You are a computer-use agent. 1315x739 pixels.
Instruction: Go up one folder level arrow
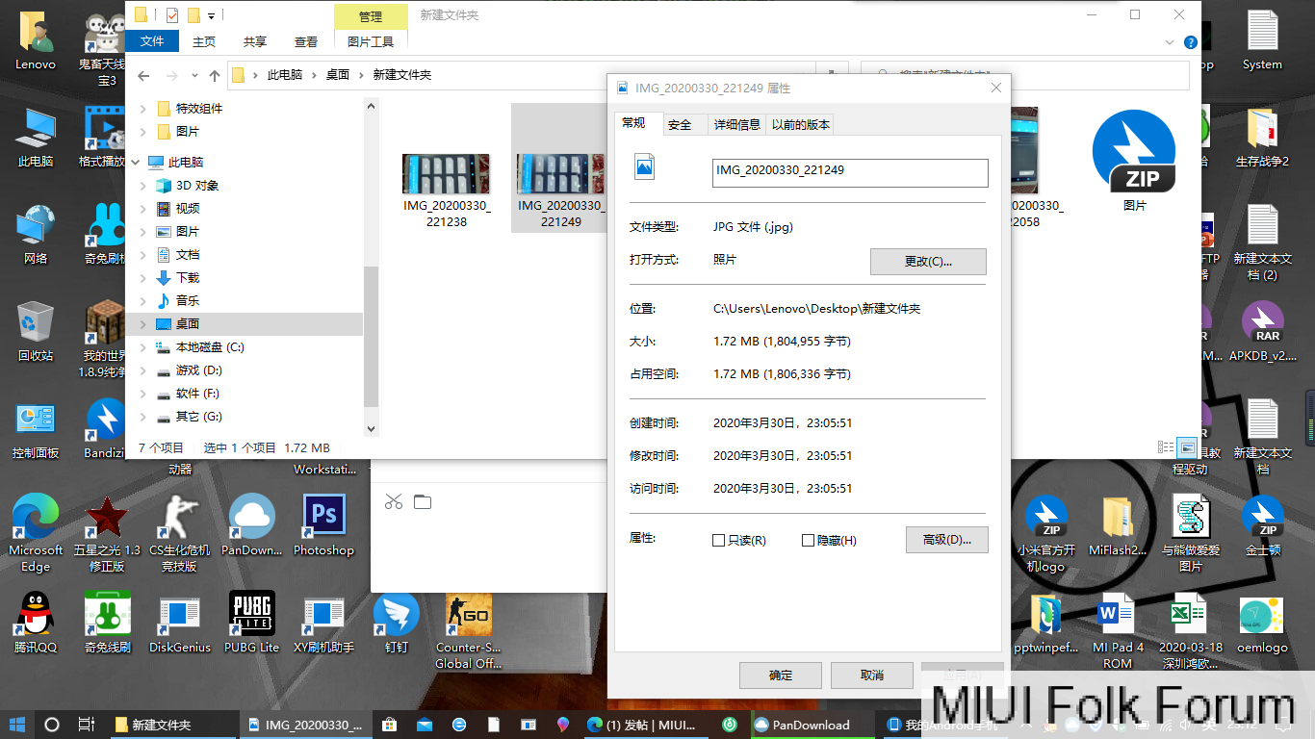[x=215, y=75]
